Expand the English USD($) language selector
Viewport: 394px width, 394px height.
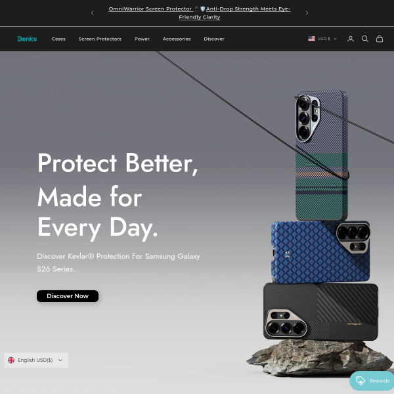[36, 360]
